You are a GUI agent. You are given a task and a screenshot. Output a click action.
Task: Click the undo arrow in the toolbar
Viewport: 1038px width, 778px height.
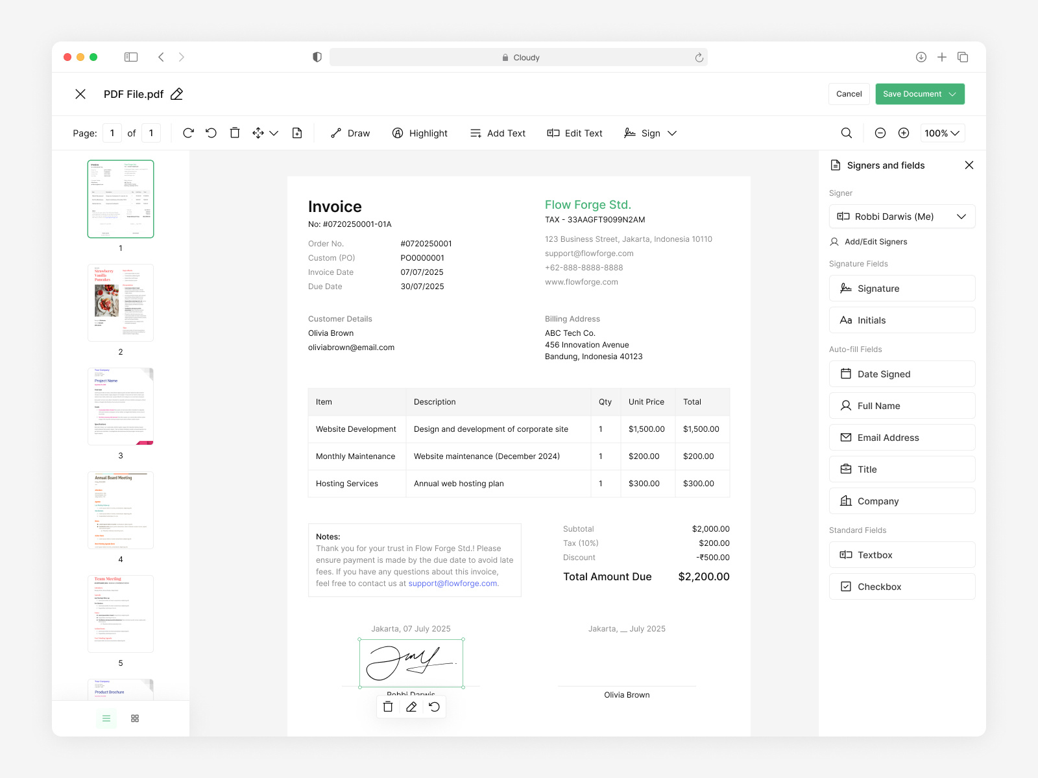211,133
